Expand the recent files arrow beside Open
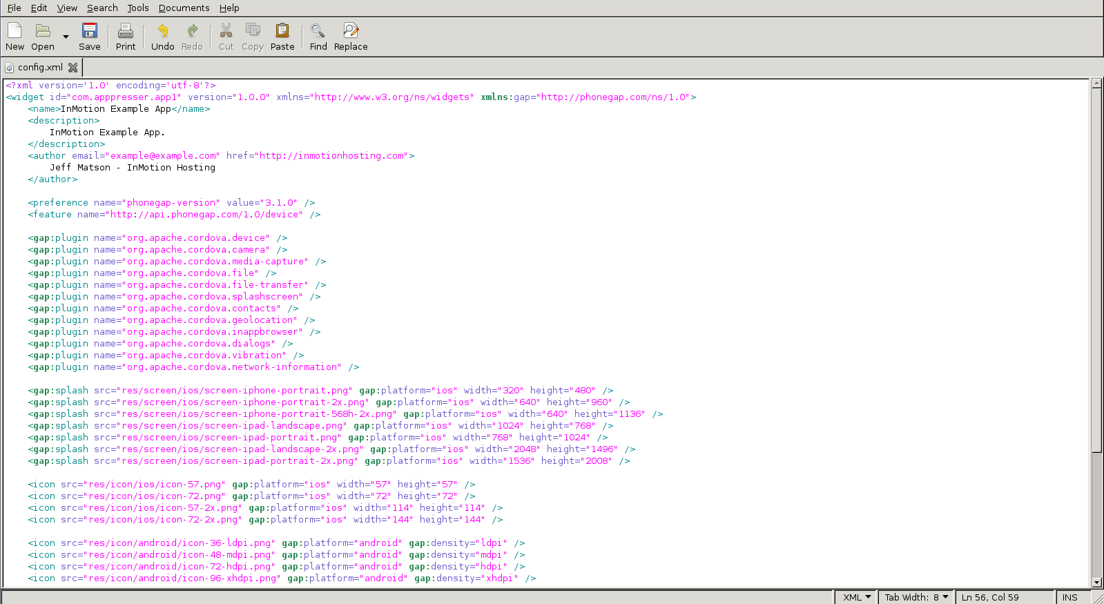The image size is (1104, 604). 66,37
